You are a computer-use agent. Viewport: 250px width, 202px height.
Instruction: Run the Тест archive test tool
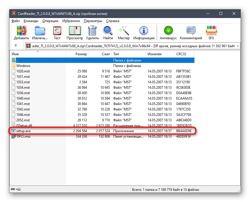(57, 30)
